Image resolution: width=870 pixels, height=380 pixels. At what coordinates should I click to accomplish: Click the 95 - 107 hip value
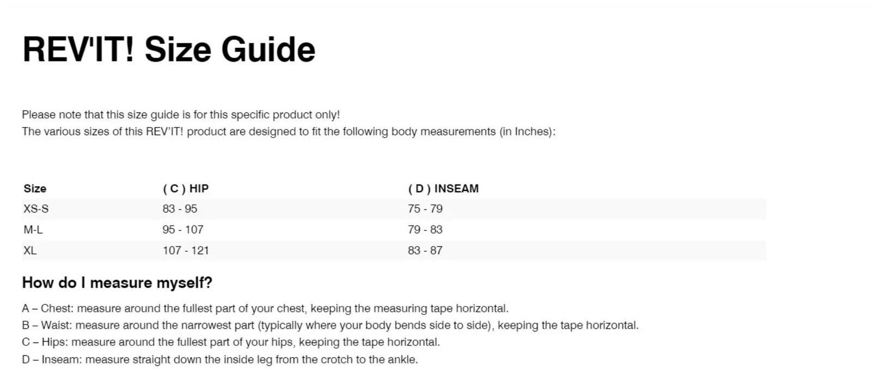(x=183, y=230)
